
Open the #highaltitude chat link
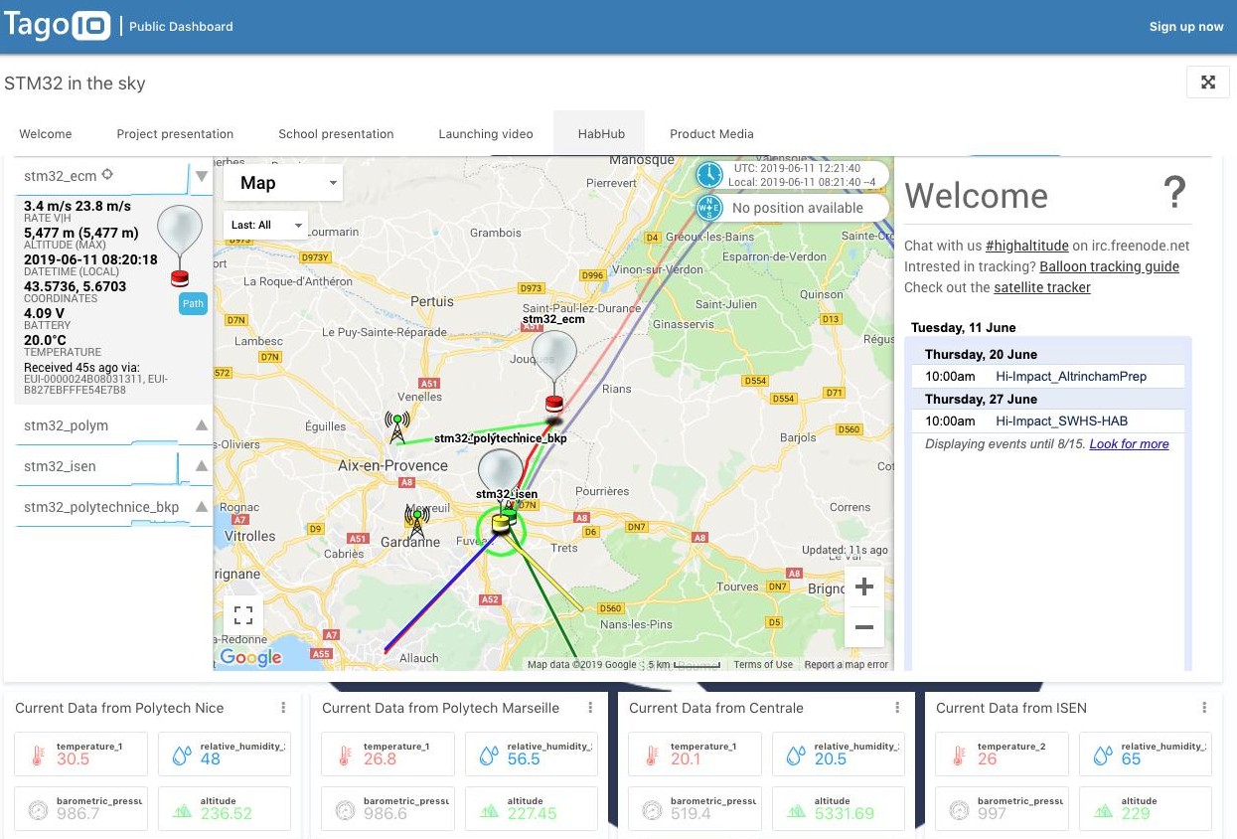[1027, 246]
